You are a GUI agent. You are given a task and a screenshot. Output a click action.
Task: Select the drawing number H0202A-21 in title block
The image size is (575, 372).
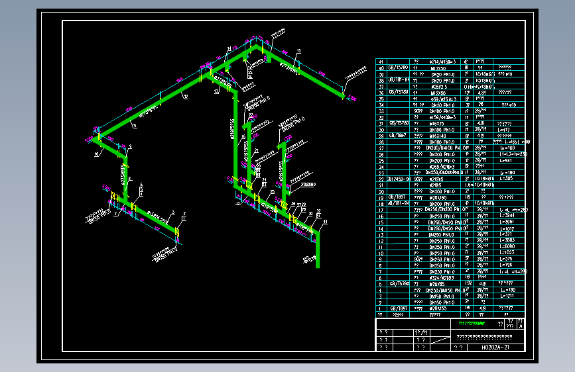(x=495, y=348)
